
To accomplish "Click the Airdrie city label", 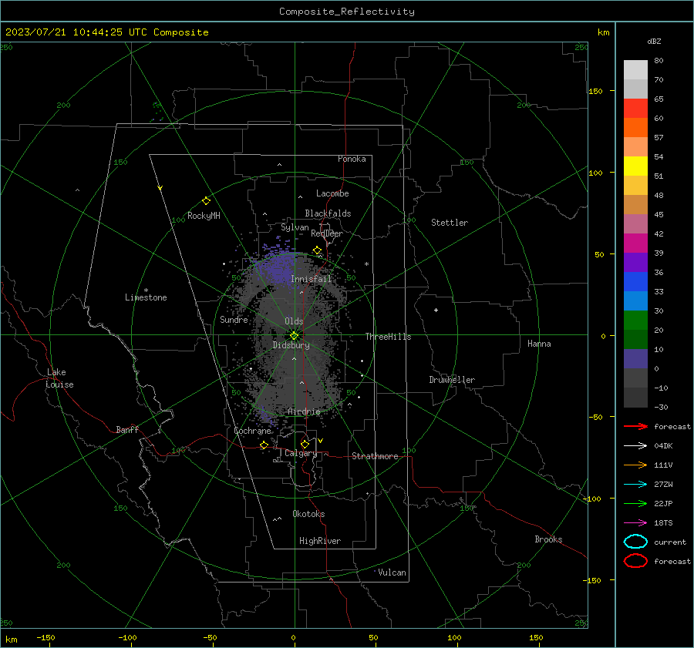I will point(304,411).
